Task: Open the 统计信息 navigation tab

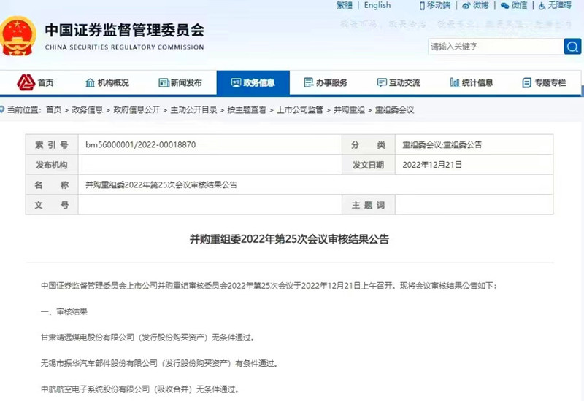Action: coord(472,83)
